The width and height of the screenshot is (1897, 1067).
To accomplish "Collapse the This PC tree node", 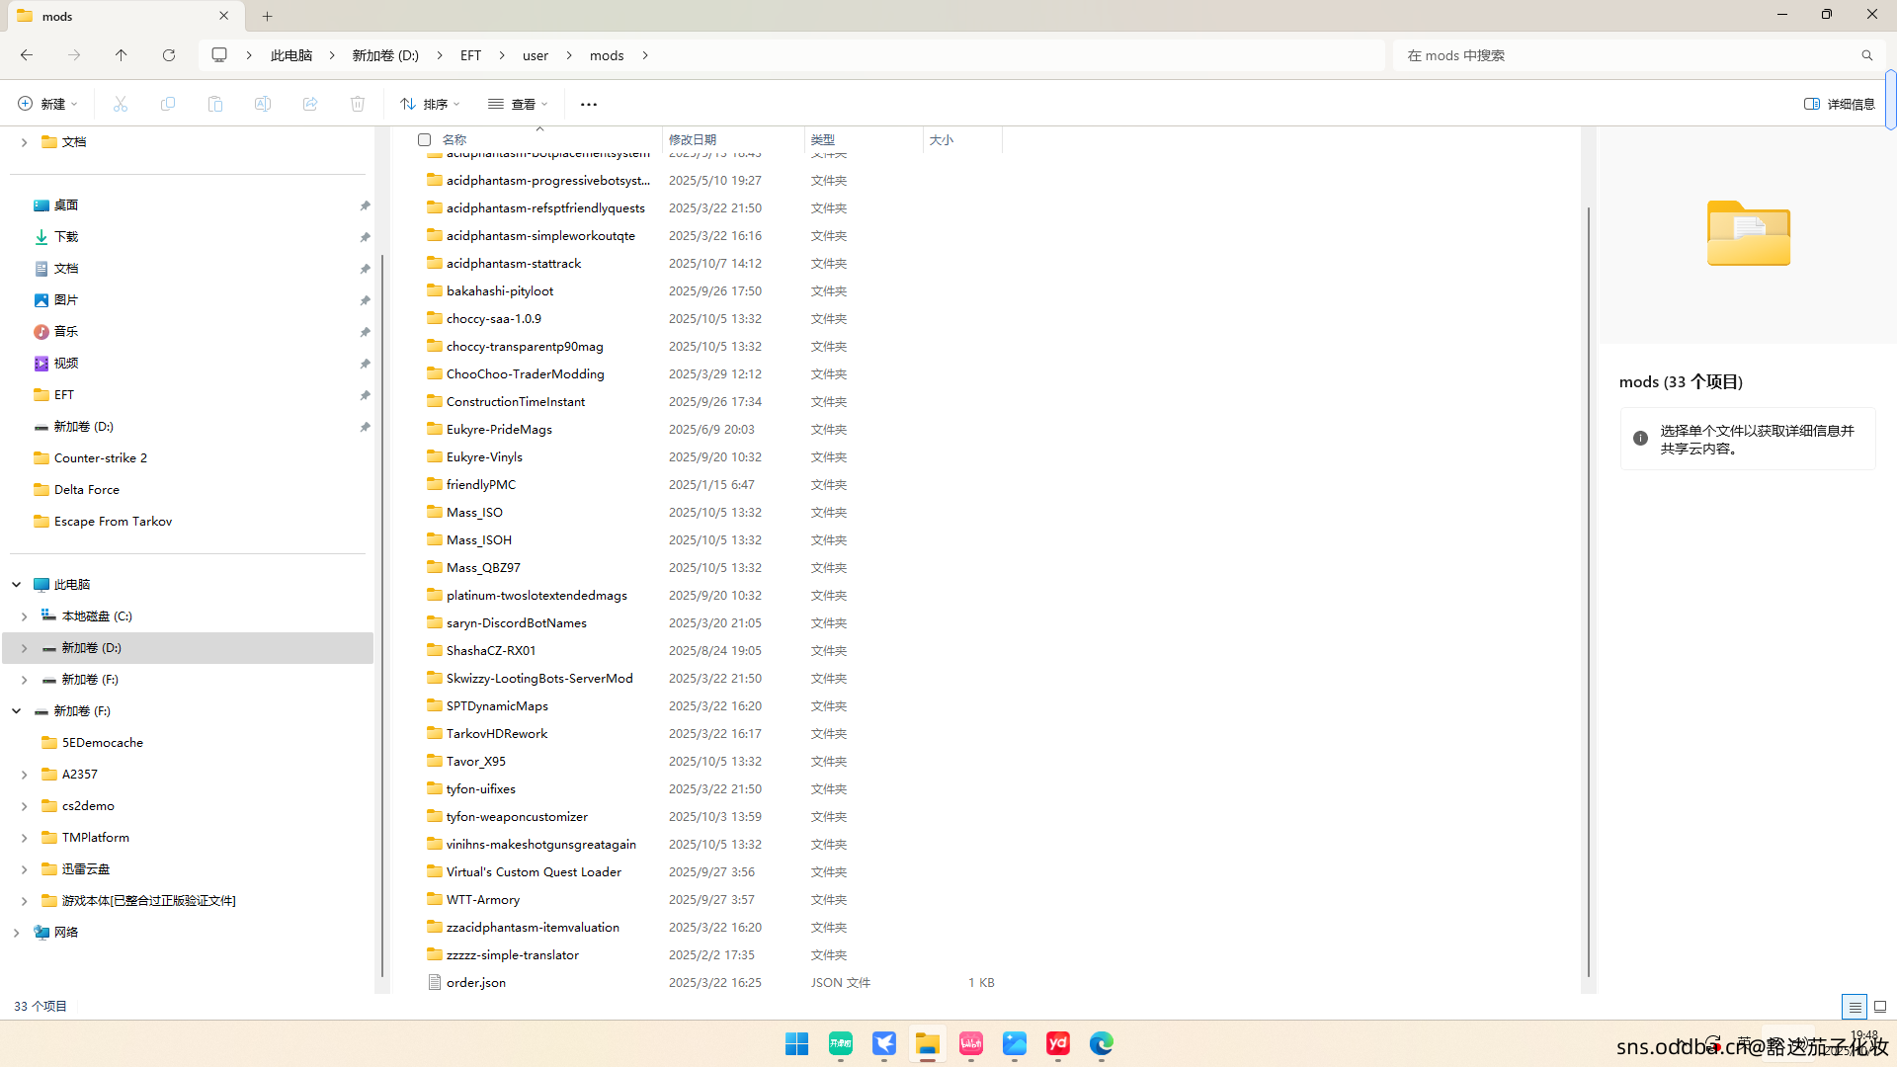I will (17, 585).
